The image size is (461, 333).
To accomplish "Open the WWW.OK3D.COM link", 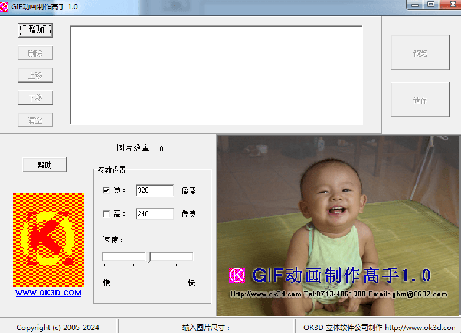I will point(48,293).
